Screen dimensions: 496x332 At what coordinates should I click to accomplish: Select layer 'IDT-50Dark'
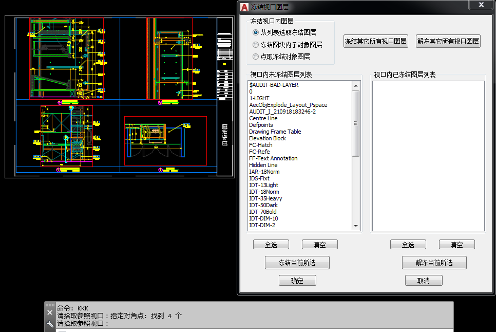(300, 205)
